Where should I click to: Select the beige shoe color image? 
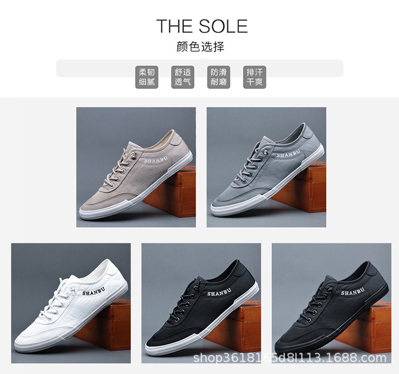coord(136,167)
